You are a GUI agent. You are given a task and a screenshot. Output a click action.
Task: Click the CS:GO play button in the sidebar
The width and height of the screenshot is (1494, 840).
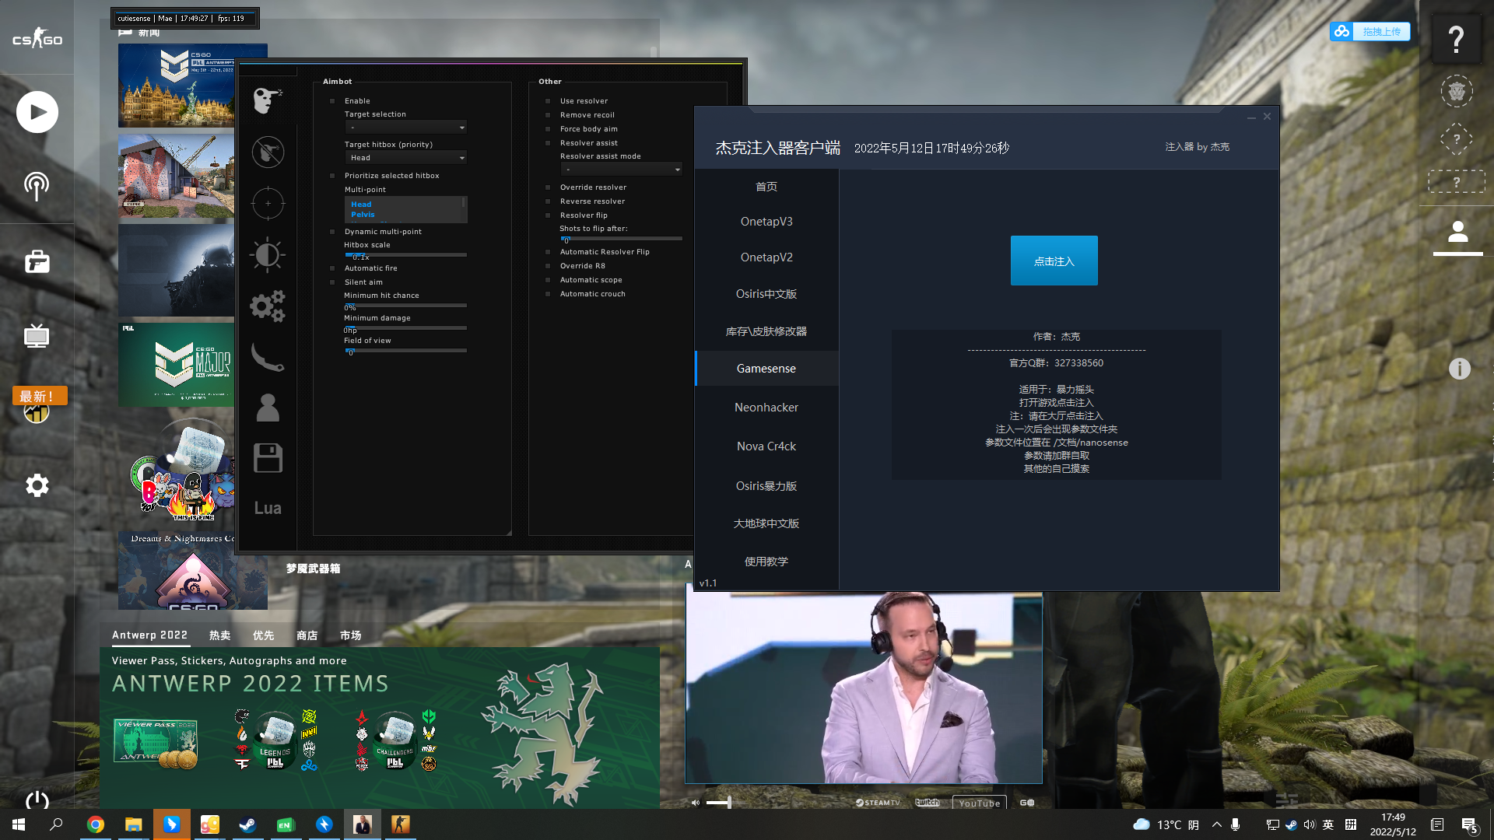pyautogui.click(x=37, y=112)
